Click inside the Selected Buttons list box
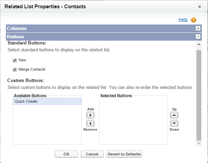The height and width of the screenshot is (163, 208). point(133,121)
